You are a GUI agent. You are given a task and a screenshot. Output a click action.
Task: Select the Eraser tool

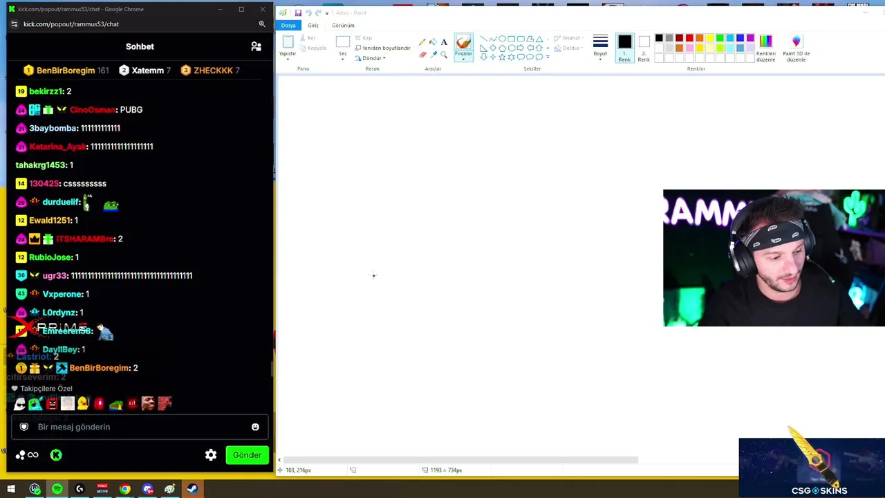[x=422, y=55]
